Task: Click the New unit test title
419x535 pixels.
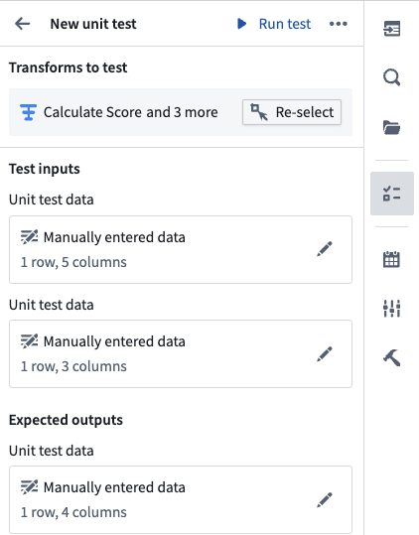Action: coord(93,24)
